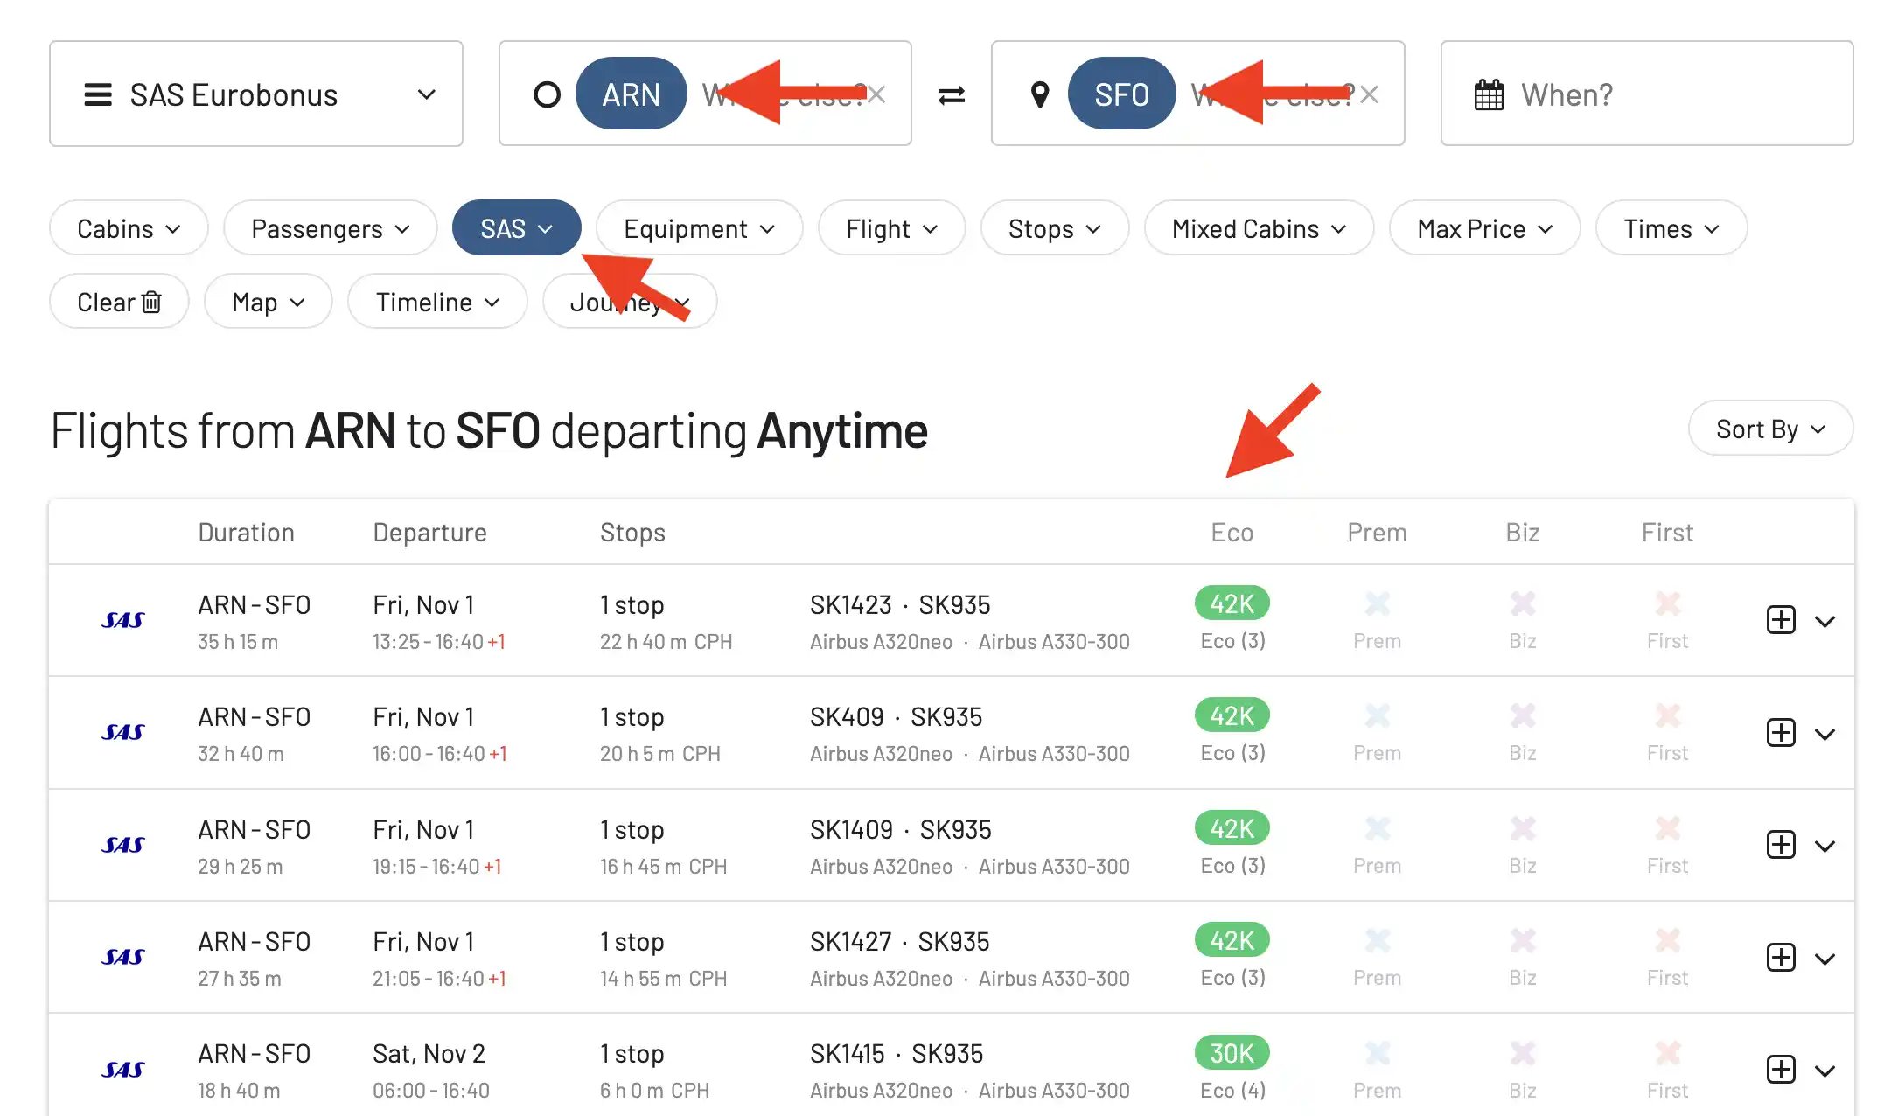Click unavailable First icon on SK1423 row
Viewport: 1898px width, 1116px height.
(1667, 603)
